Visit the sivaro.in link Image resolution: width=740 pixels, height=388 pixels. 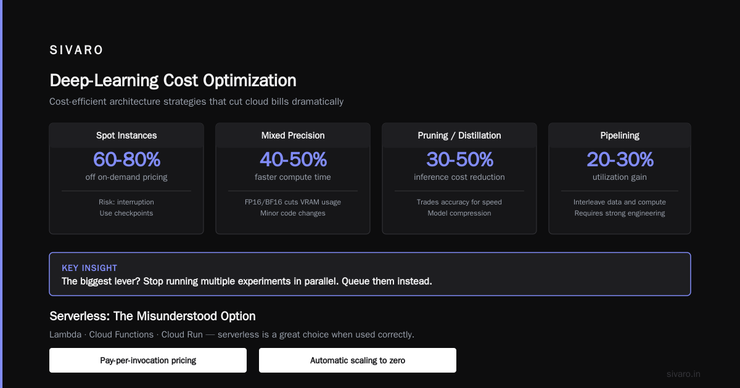point(683,374)
